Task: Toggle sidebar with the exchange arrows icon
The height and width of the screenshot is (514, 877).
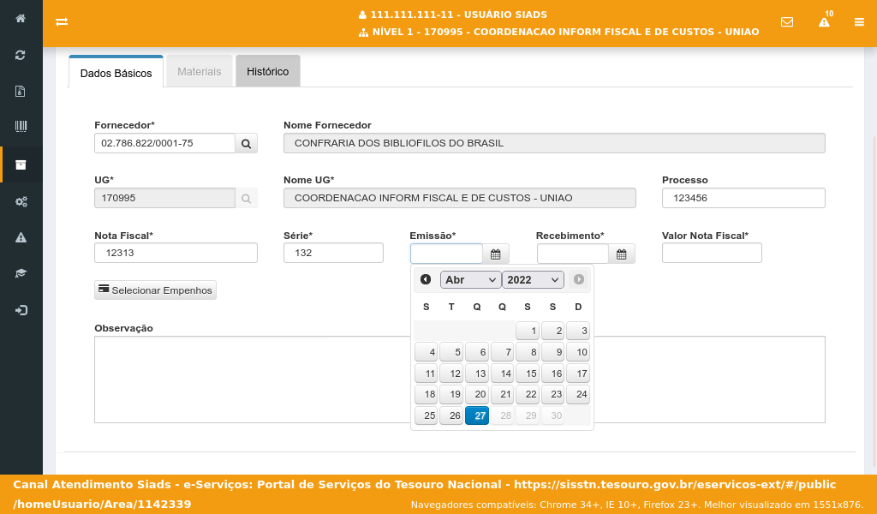Action: coord(62,21)
